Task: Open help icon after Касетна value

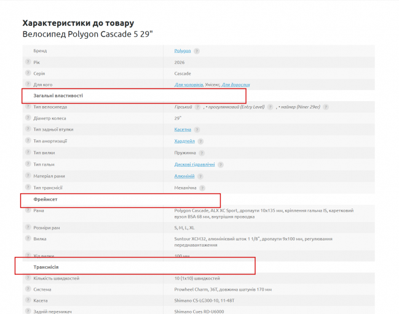Action: click(x=197, y=130)
